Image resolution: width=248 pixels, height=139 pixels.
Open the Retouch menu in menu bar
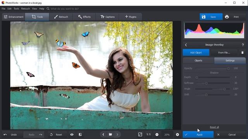click(26, 8)
